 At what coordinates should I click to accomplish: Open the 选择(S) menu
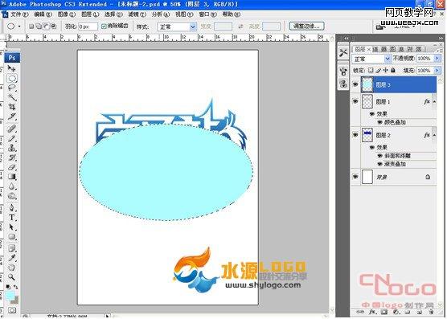coord(113,14)
